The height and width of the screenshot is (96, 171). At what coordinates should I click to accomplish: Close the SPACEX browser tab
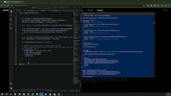pos(23,2)
